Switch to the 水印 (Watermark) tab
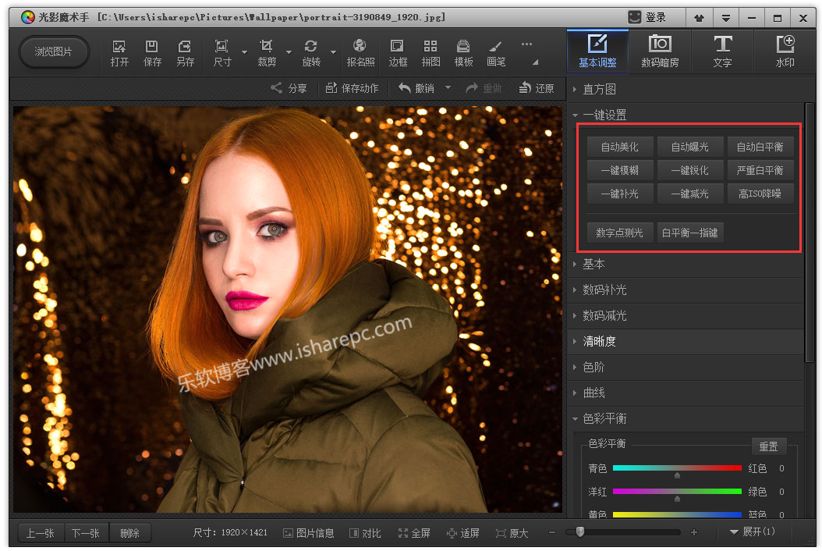The width and height of the screenshot is (822, 551). pos(785,52)
